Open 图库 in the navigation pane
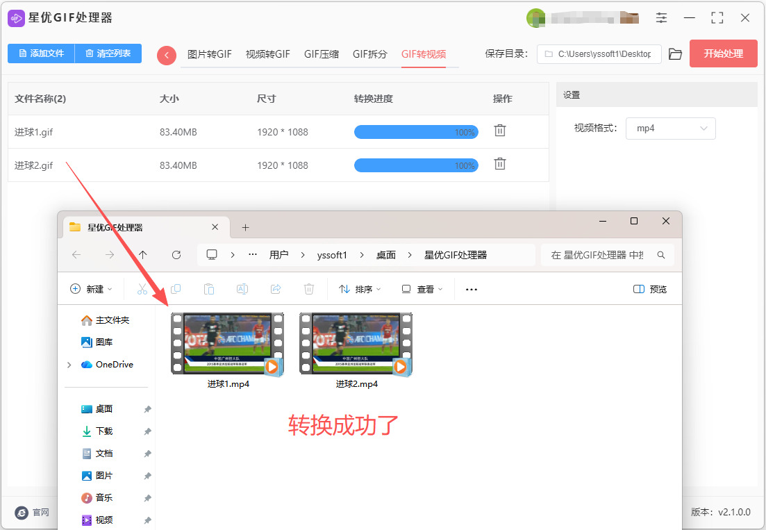766x530 pixels. [97, 342]
